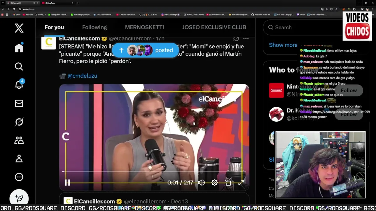Open the GTA Vice City bookmark
Screen dimensions: 376x211
coord(284,14)
